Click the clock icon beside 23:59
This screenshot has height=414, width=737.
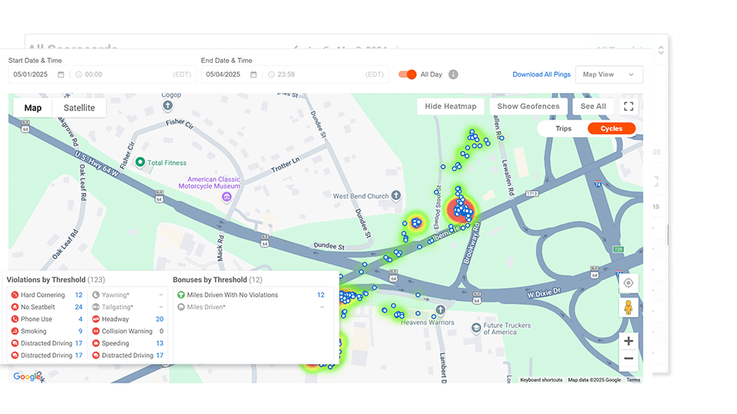(x=271, y=74)
